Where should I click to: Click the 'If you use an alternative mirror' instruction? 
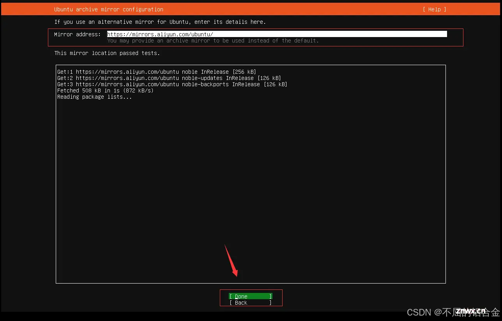click(160, 22)
